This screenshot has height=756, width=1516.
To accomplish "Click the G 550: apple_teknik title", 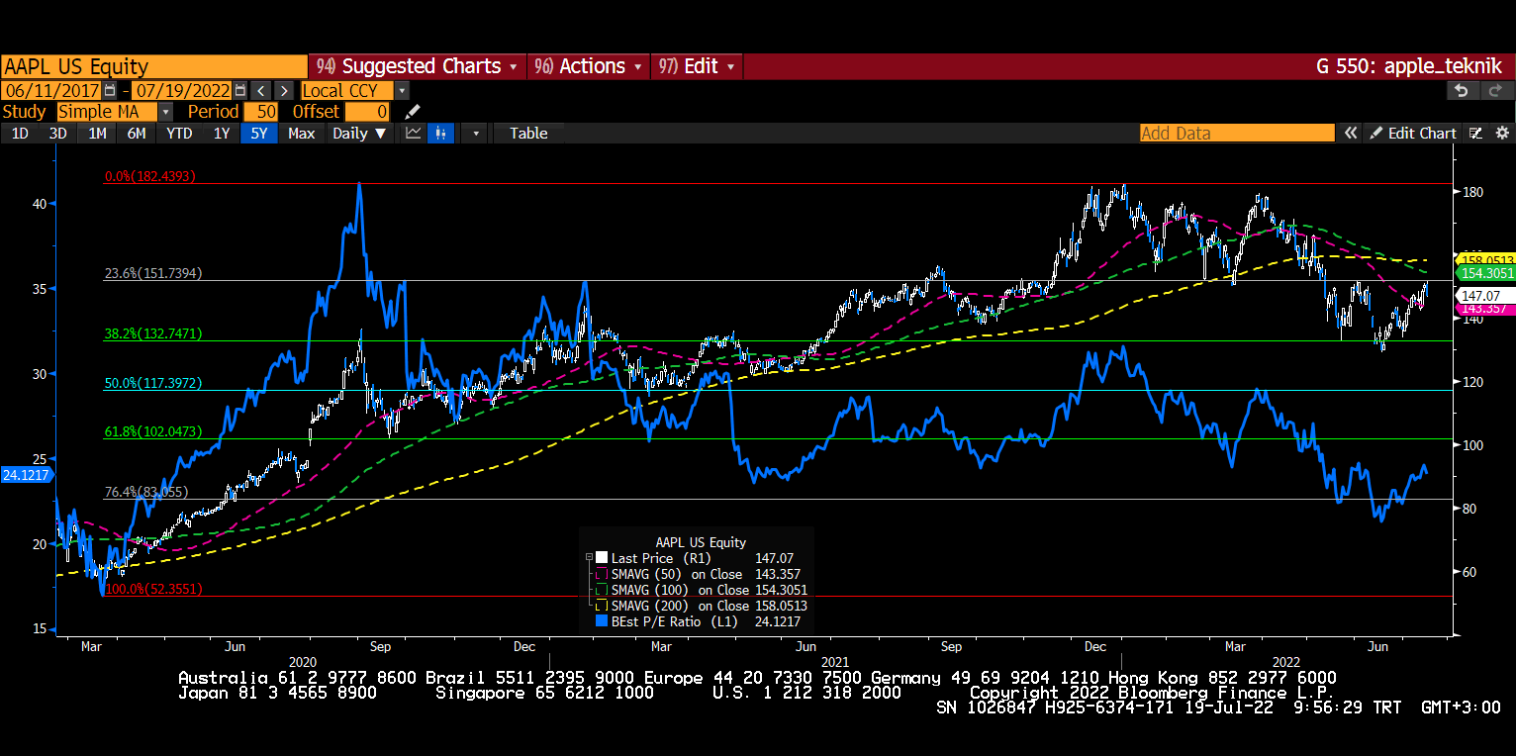I will point(1408,66).
